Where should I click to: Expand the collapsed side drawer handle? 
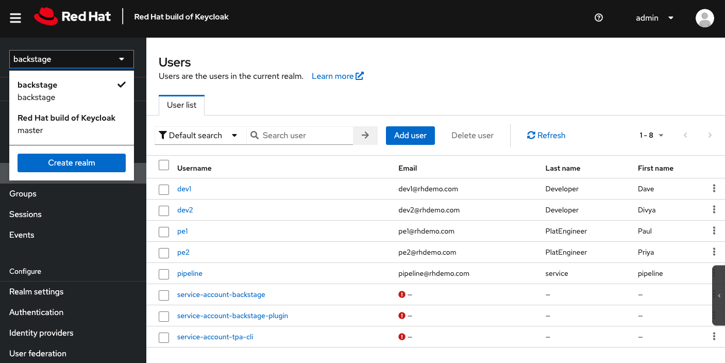719,295
